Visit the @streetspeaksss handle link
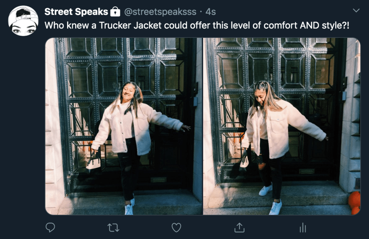The height and width of the screenshot is (239, 369). 160,12
